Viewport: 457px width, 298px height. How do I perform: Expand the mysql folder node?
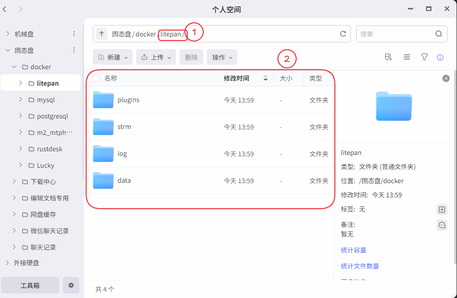point(21,99)
